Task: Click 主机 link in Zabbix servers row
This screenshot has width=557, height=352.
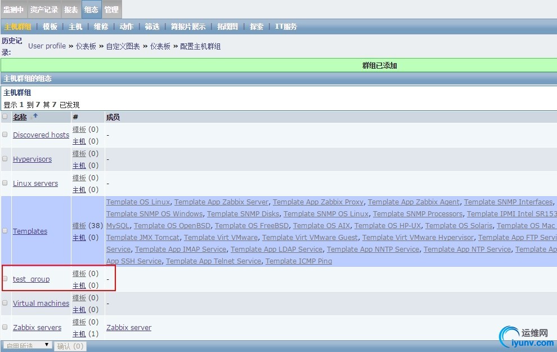Action: pos(79,334)
